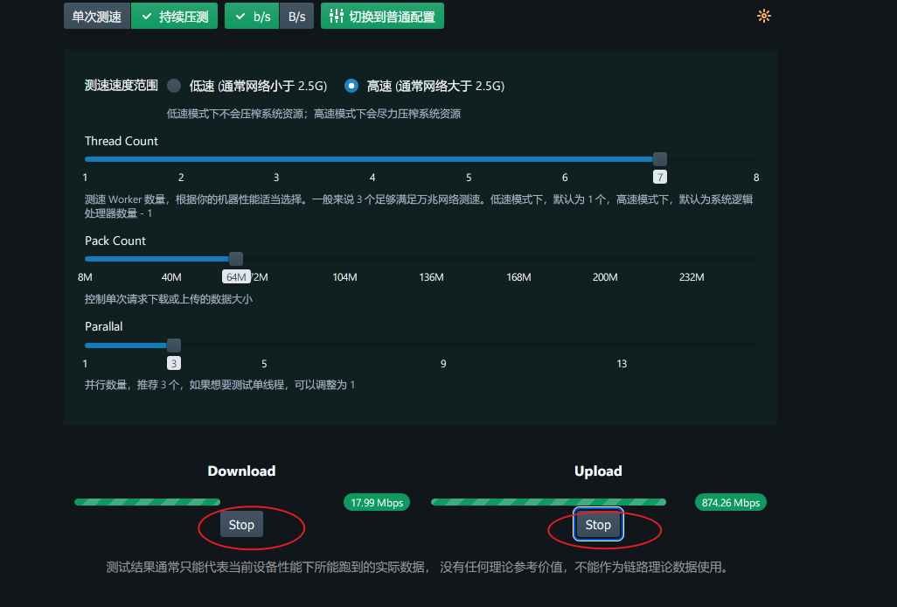
Task: Choose B/s byte units
Action: click(296, 16)
